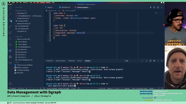Open the terminal dropdown chevron arrow
This screenshot has height=104, width=186.
click(142, 61)
